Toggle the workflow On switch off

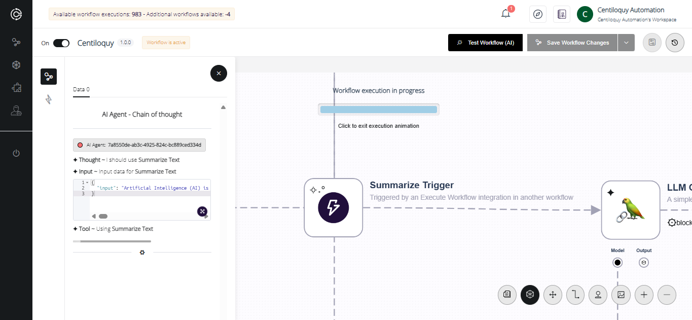pos(61,43)
